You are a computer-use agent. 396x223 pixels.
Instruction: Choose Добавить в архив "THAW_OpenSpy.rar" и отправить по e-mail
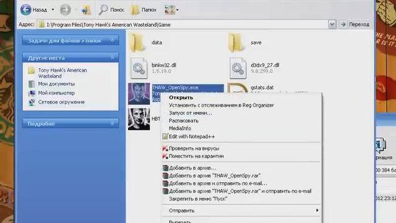point(240,191)
